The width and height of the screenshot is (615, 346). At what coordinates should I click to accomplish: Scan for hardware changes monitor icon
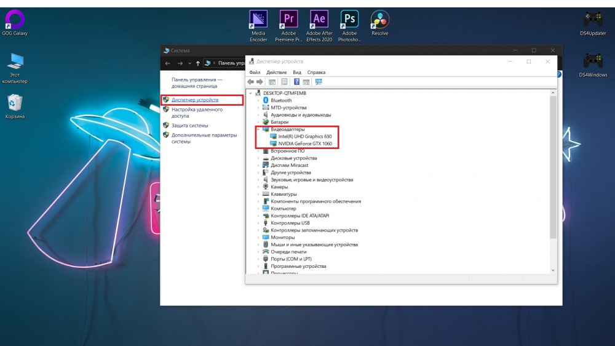point(319,82)
